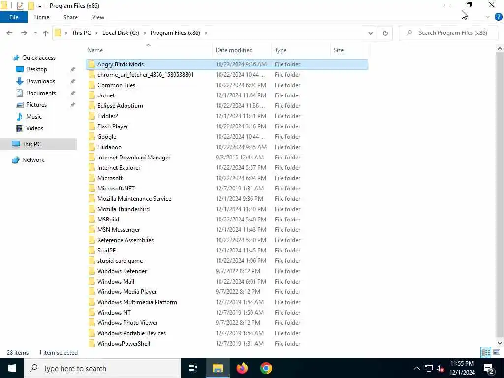Open the View ribbon tab
The width and height of the screenshot is (504, 378).
pyautogui.click(x=98, y=17)
